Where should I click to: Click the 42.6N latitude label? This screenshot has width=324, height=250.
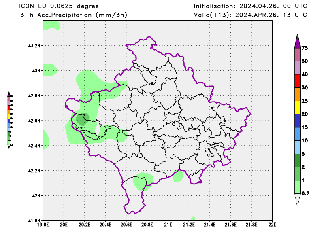click(x=34, y=121)
